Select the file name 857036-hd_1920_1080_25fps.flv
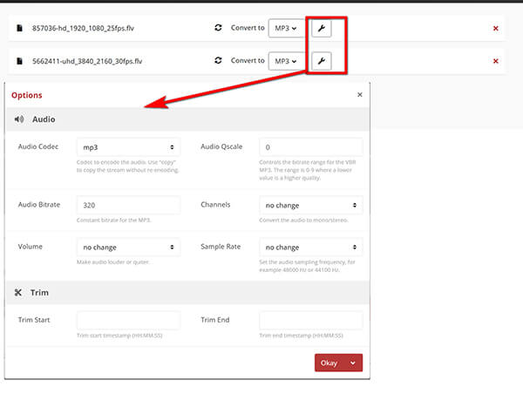 point(83,29)
